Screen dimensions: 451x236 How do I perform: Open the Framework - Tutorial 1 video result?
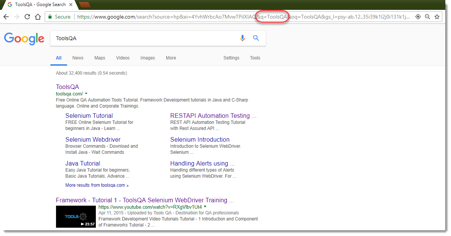[145, 200]
